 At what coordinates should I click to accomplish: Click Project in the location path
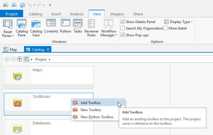point(41,60)
